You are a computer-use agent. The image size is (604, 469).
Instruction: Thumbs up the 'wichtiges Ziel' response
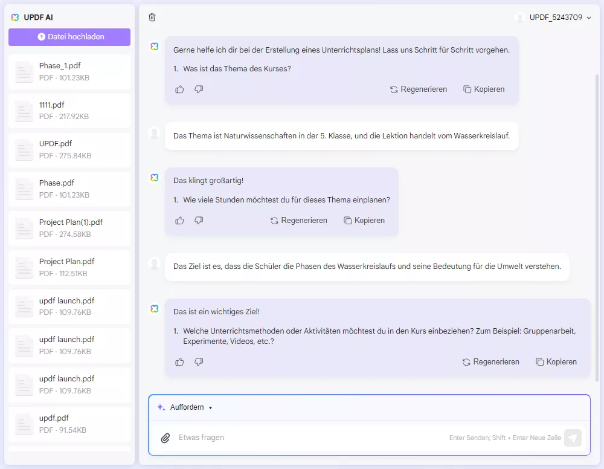(x=179, y=362)
